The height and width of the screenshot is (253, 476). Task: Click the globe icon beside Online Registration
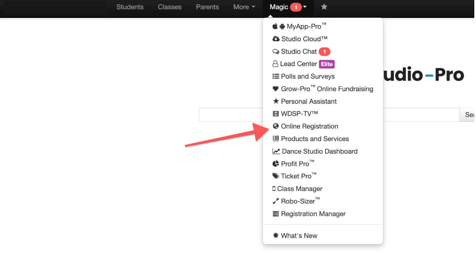pos(276,126)
